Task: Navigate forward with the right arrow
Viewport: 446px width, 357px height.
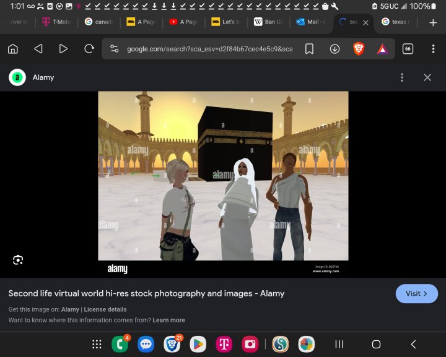Action: pyautogui.click(x=63, y=49)
